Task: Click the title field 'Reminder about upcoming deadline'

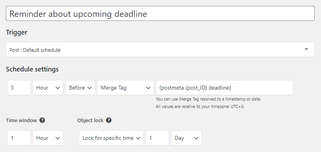Action: click(160, 13)
